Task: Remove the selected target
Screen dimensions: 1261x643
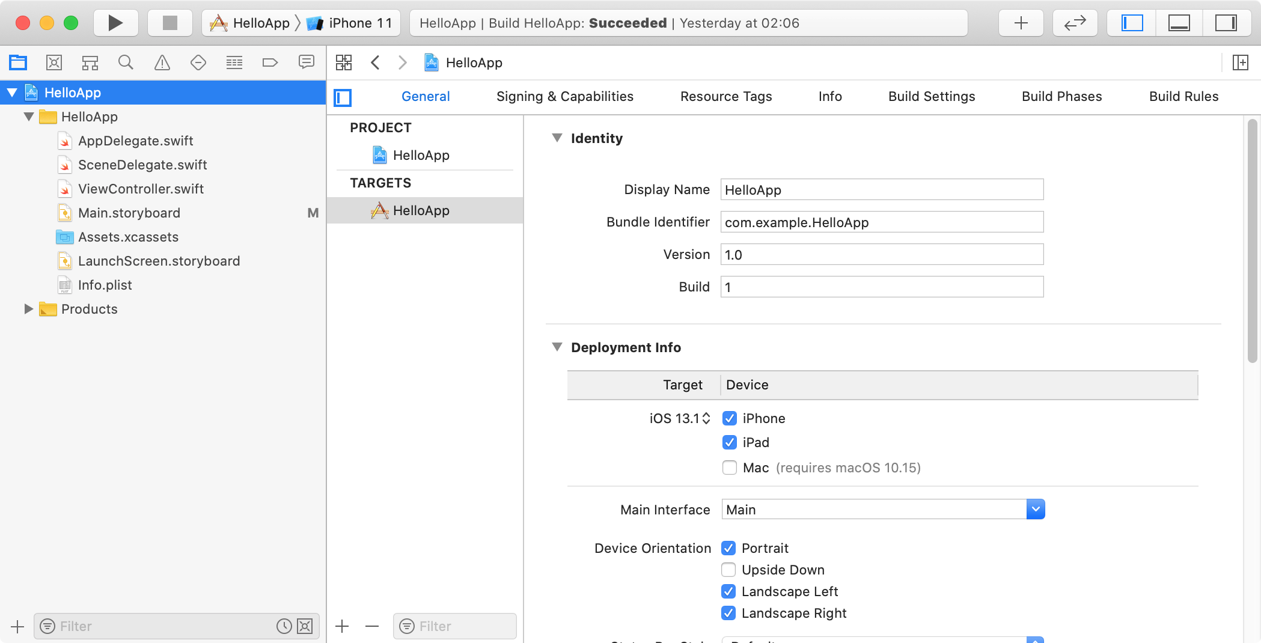Action: 372,626
